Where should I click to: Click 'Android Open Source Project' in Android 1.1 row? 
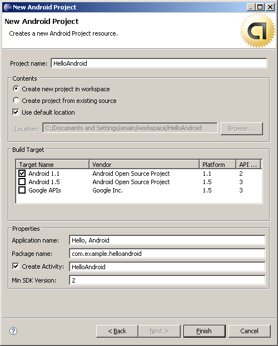pos(131,174)
